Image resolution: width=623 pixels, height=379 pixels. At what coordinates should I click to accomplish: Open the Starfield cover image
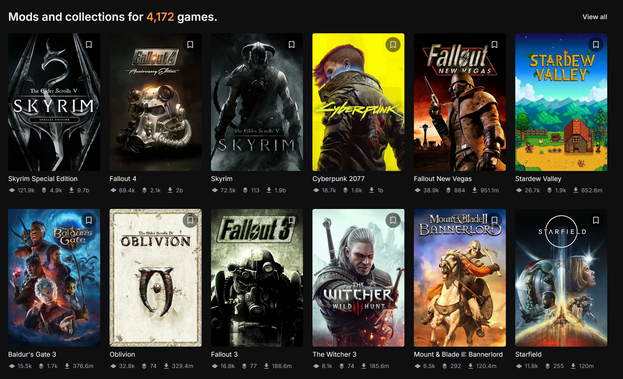coord(561,283)
